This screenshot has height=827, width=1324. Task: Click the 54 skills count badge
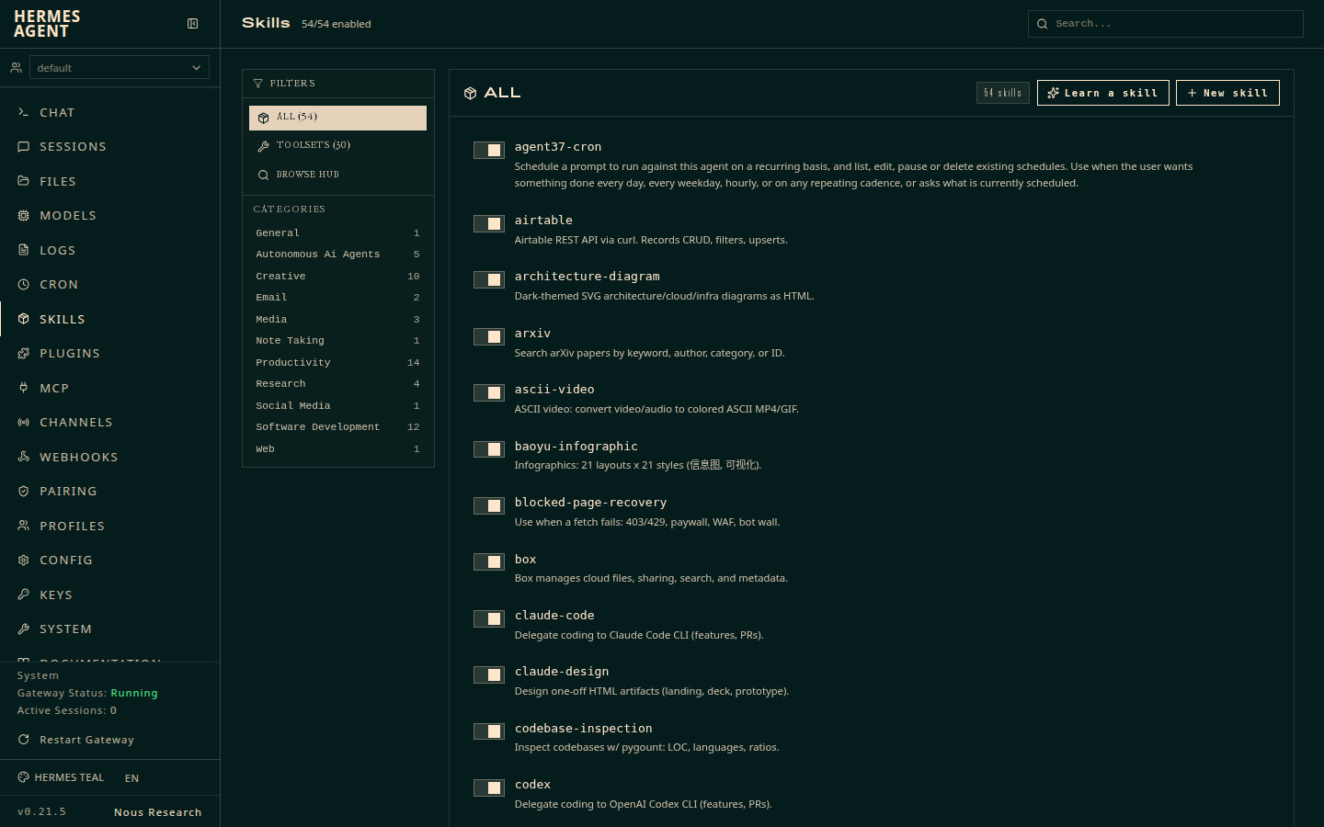[x=1003, y=93]
